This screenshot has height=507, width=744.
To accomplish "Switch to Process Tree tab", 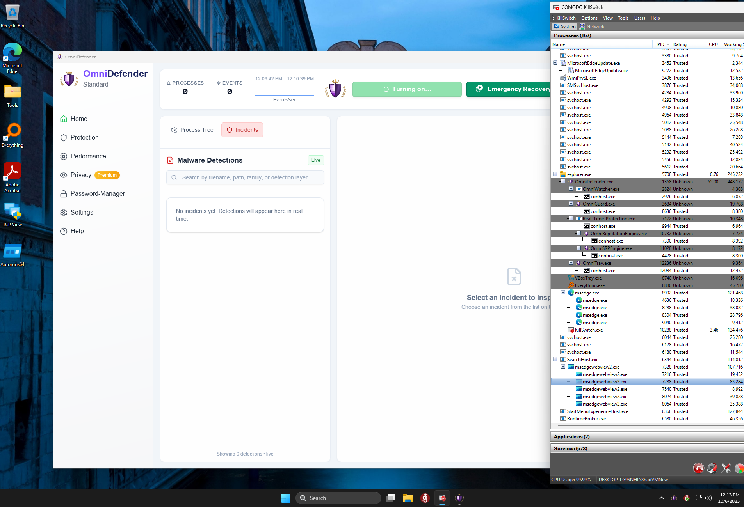I will pos(192,130).
